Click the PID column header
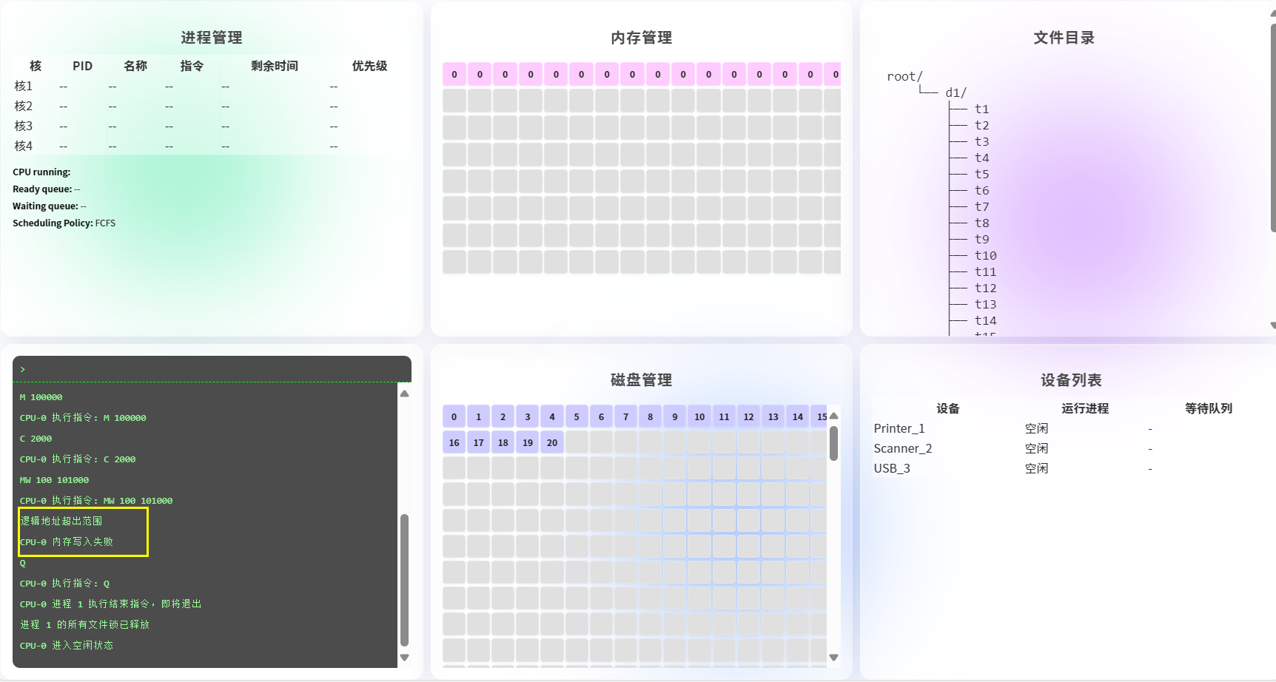1276x682 pixels. (82, 66)
